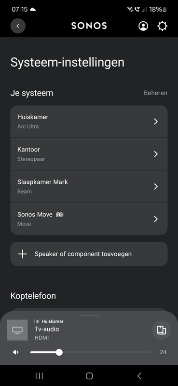
Task: Tap the Sonos Move battery charging icon
Action: pos(60,215)
